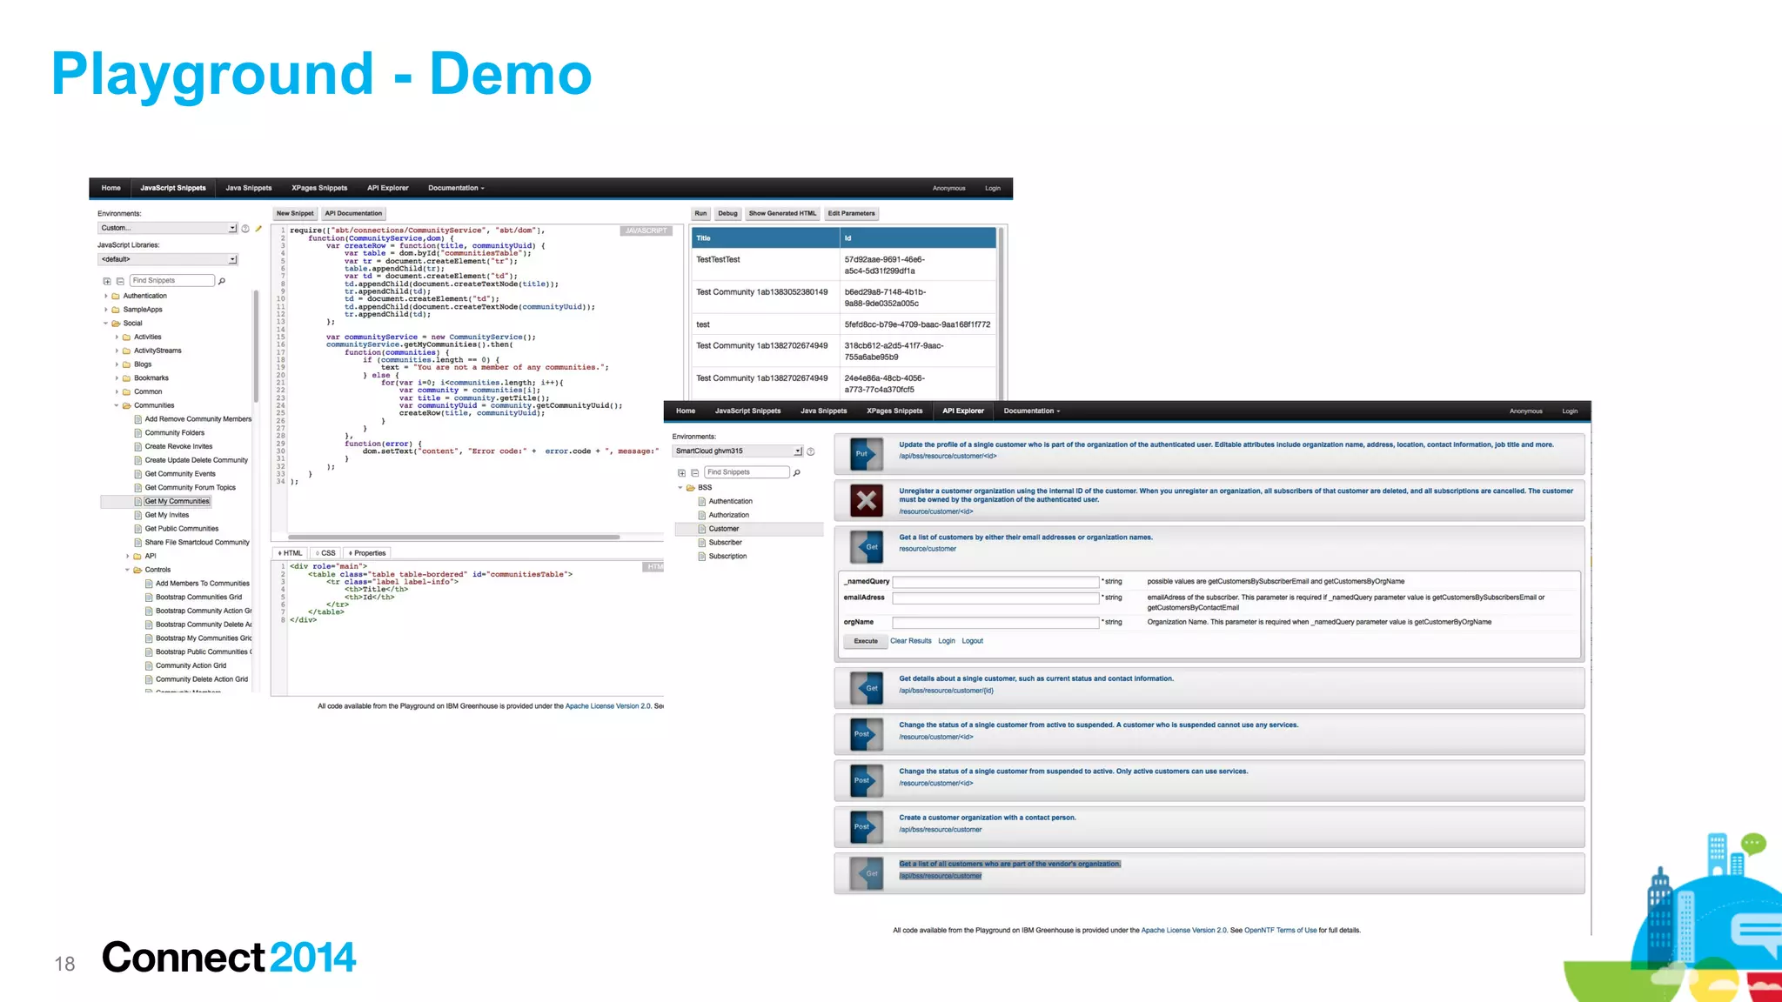
Task: Click the expand-all icon in snippets panel
Action: point(107,281)
